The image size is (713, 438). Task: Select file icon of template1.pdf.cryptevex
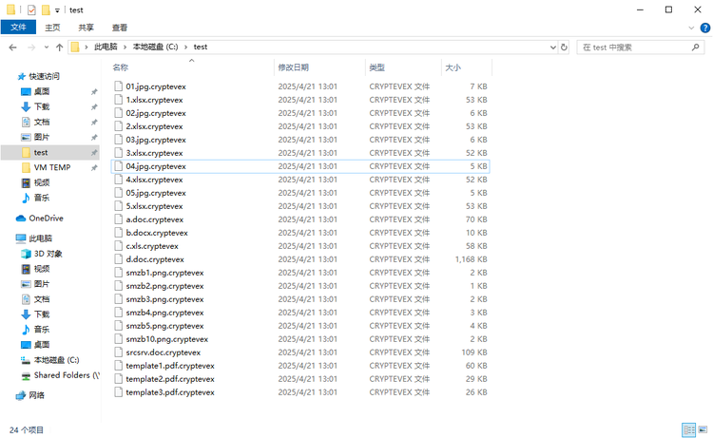pyautogui.click(x=118, y=365)
